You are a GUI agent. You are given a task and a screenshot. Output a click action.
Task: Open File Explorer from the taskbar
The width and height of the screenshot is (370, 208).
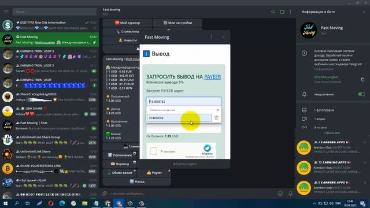click(85, 203)
